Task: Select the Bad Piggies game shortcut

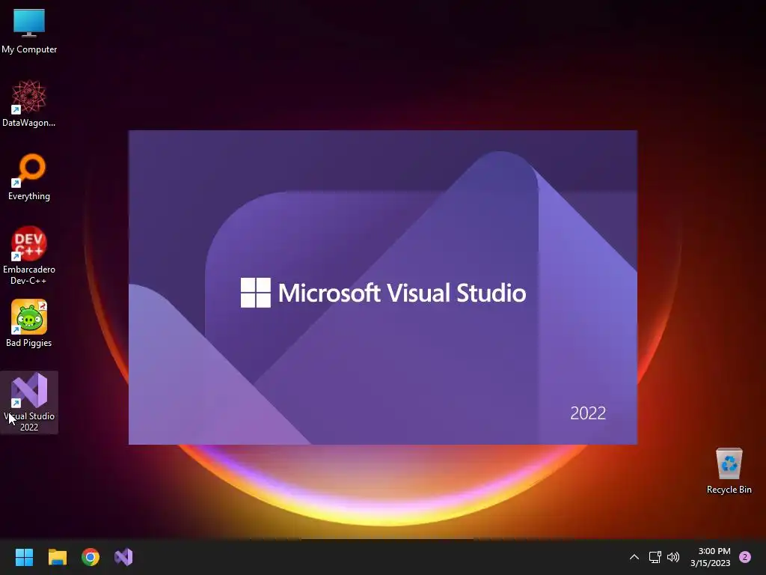Action: (29, 323)
